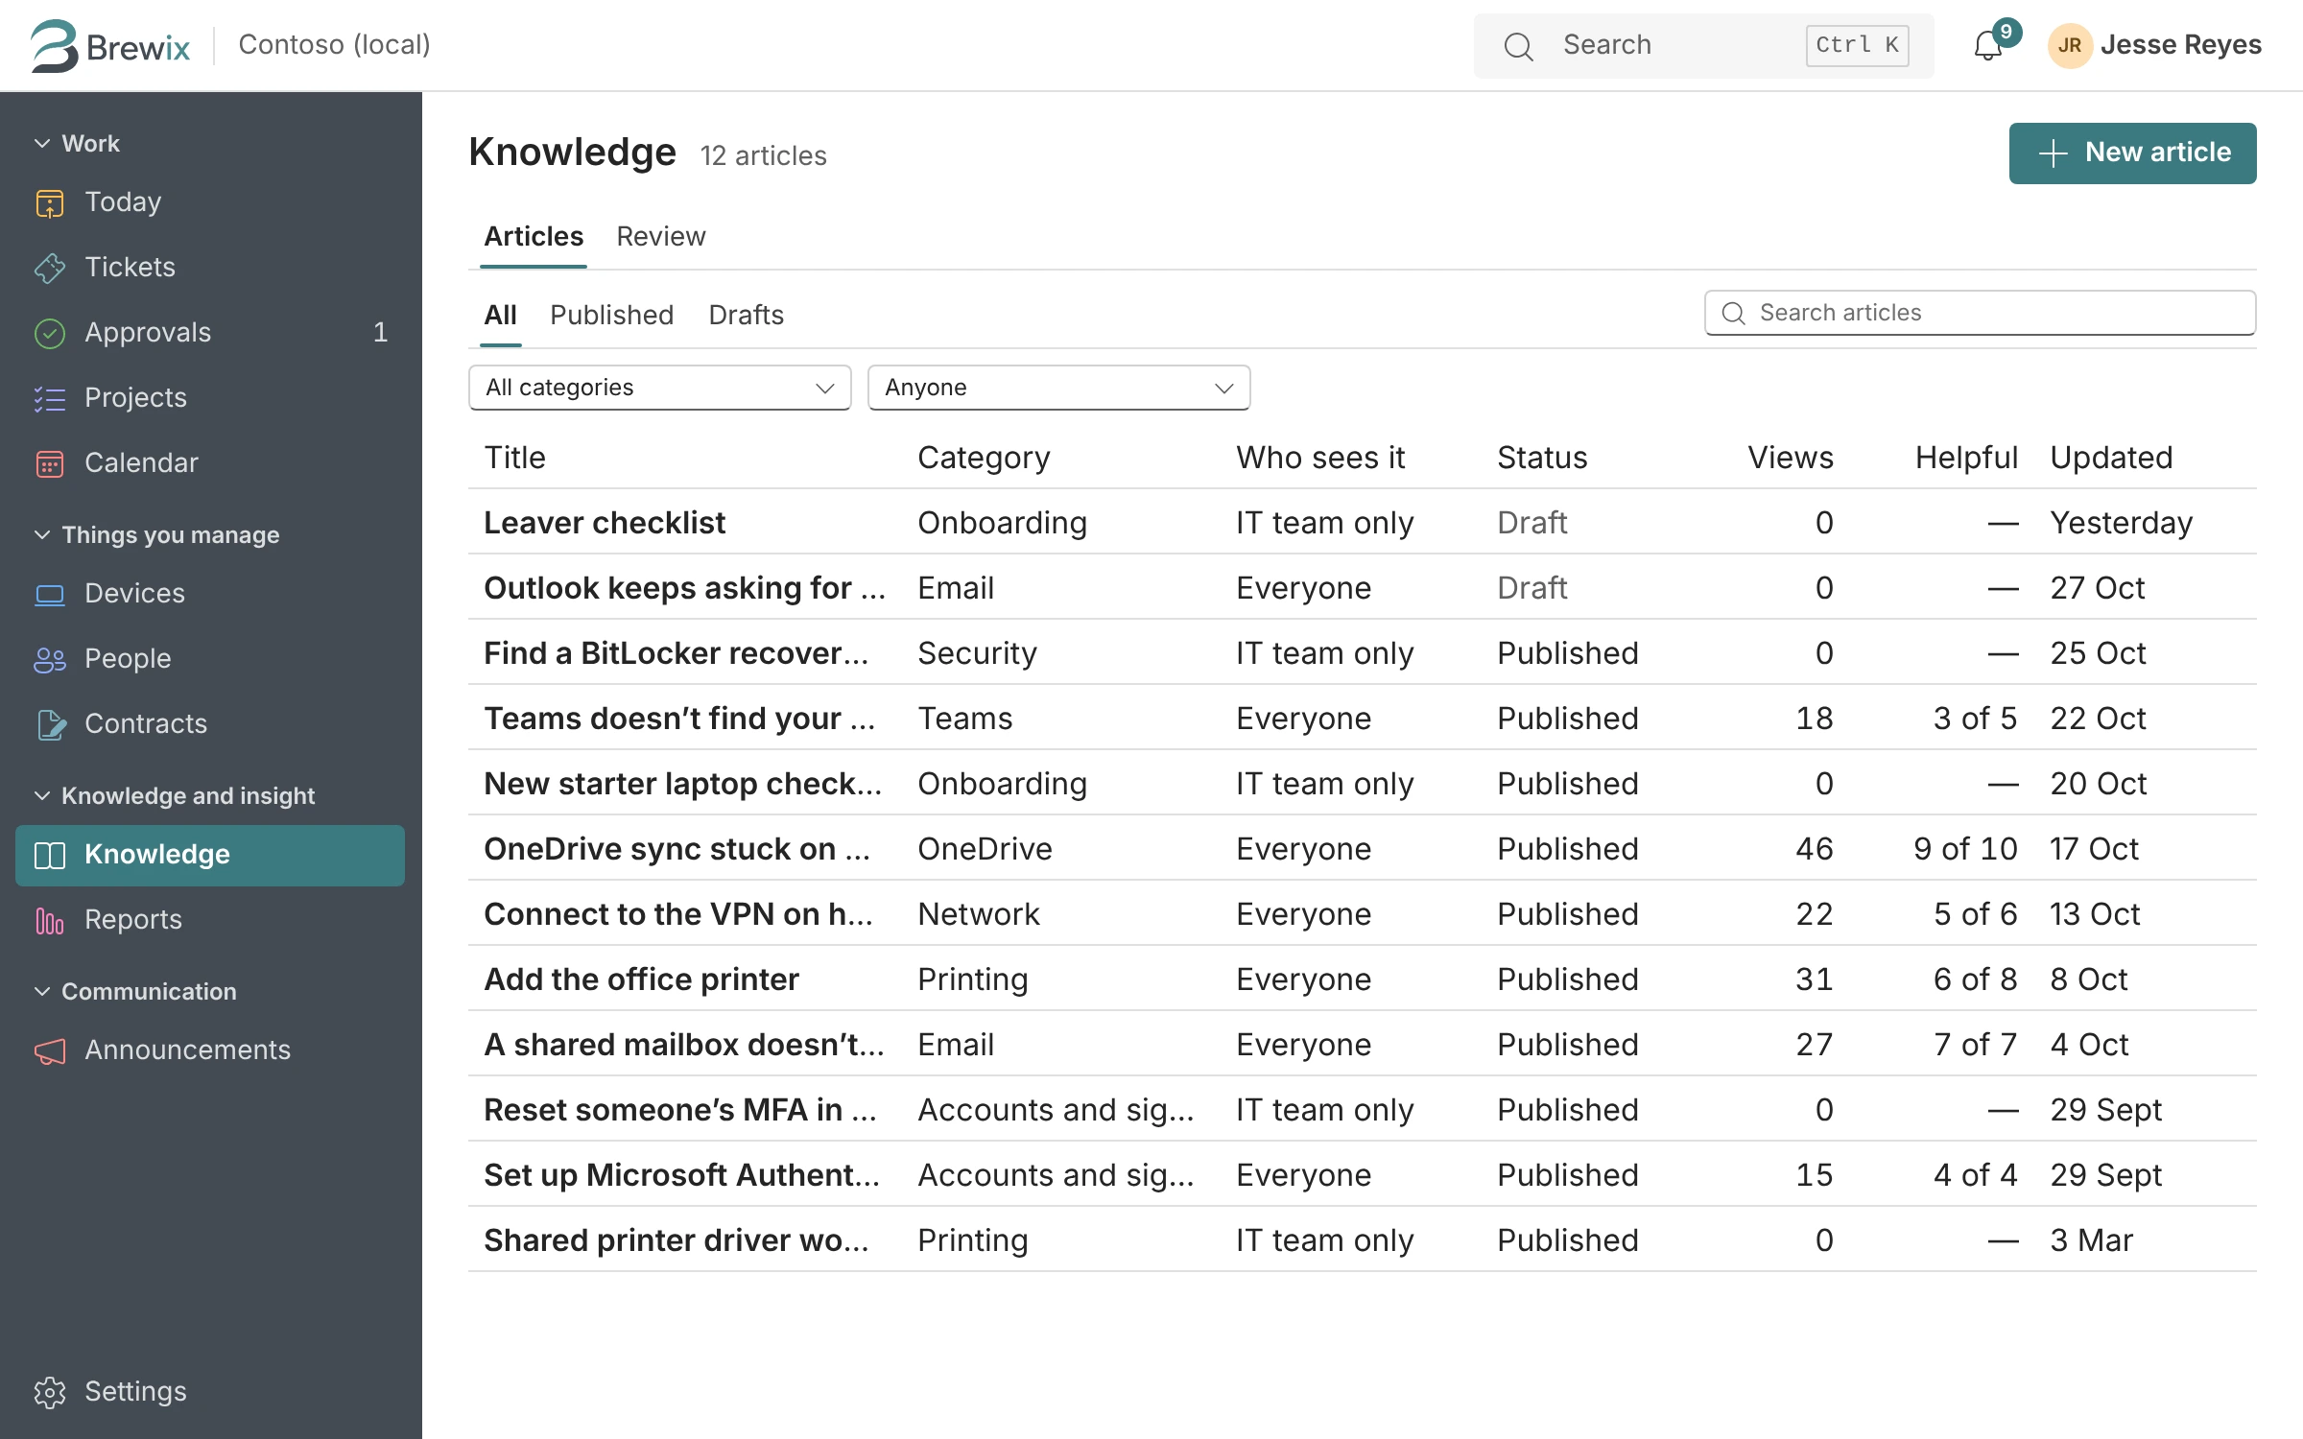
Task: Click the Helpful column header
Action: 1965,457
